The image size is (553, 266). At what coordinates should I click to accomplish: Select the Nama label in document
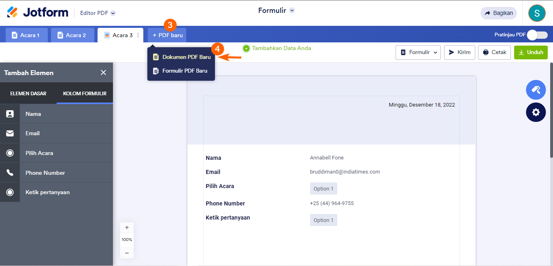213,158
